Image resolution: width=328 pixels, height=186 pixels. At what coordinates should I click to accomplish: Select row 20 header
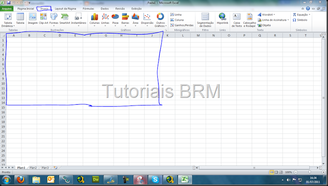pyautogui.click(x=3, y=131)
